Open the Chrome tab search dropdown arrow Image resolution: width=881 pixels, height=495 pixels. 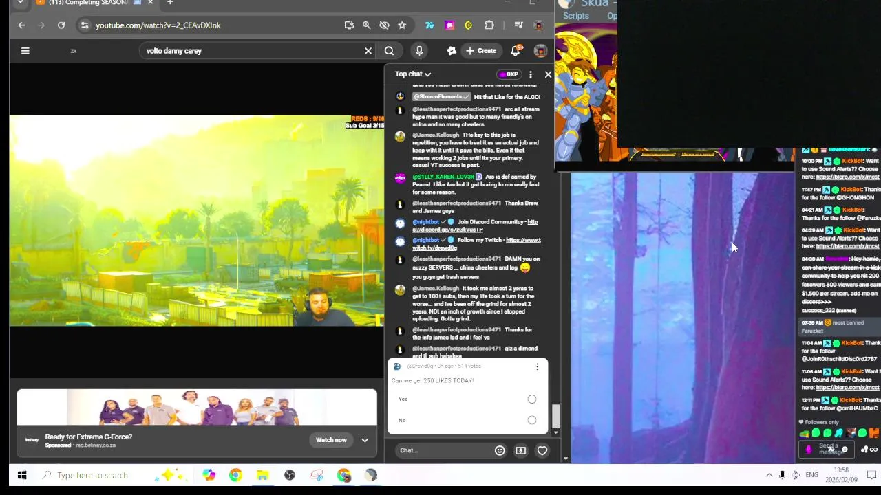pos(20,3)
